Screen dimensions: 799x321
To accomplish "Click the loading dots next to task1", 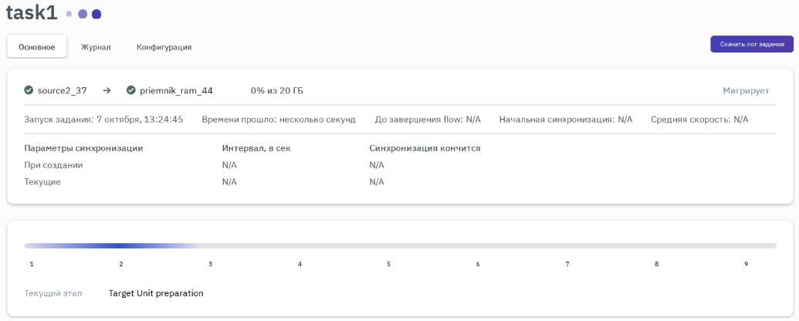I will point(83,14).
